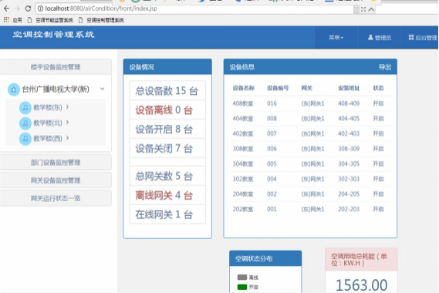Select the 402教室 table row name
Viewport: 439px width, 293px height.
243,133
